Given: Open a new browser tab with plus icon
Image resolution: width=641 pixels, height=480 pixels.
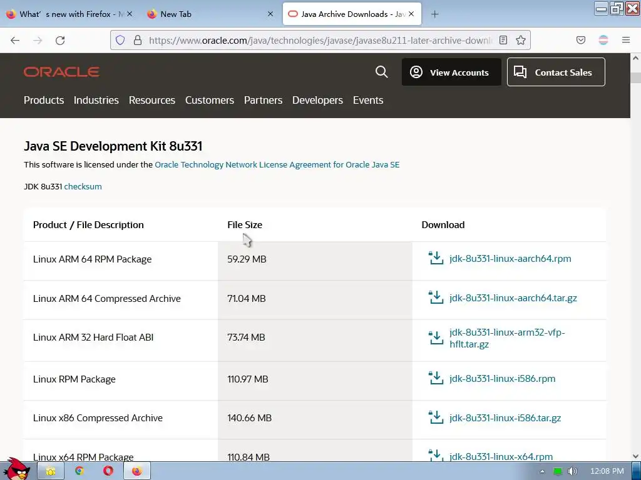Looking at the screenshot, I should 434,14.
